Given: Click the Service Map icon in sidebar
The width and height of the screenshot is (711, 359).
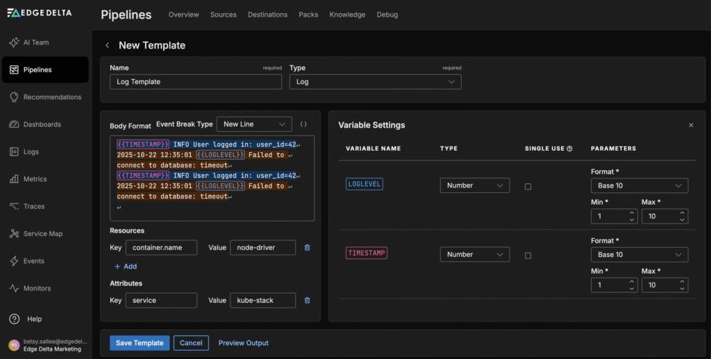Looking at the screenshot, I should pos(14,234).
